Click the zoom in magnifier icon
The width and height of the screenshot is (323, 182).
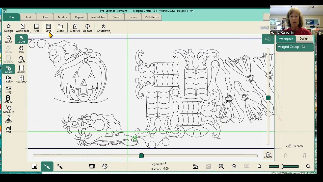point(308,166)
